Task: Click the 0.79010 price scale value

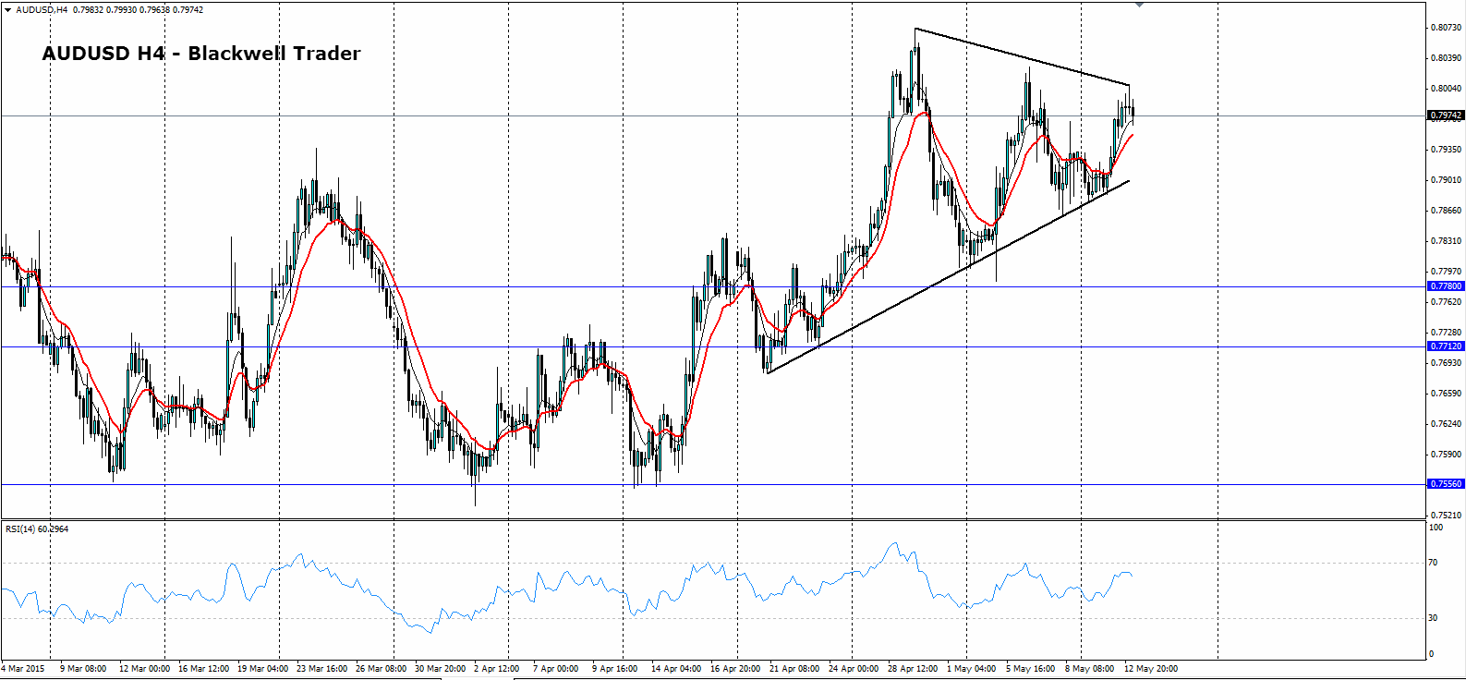Action: point(1446,180)
